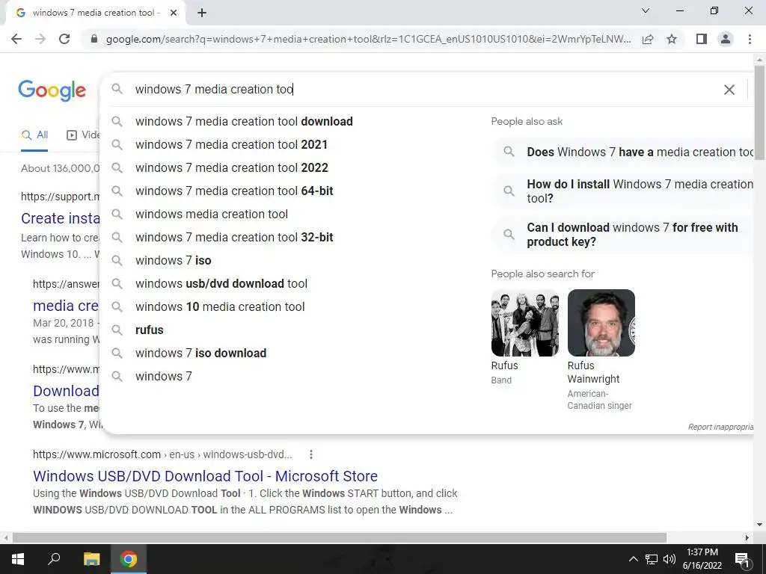Select 'windows usb/dvd download tool' suggestion

pos(221,283)
